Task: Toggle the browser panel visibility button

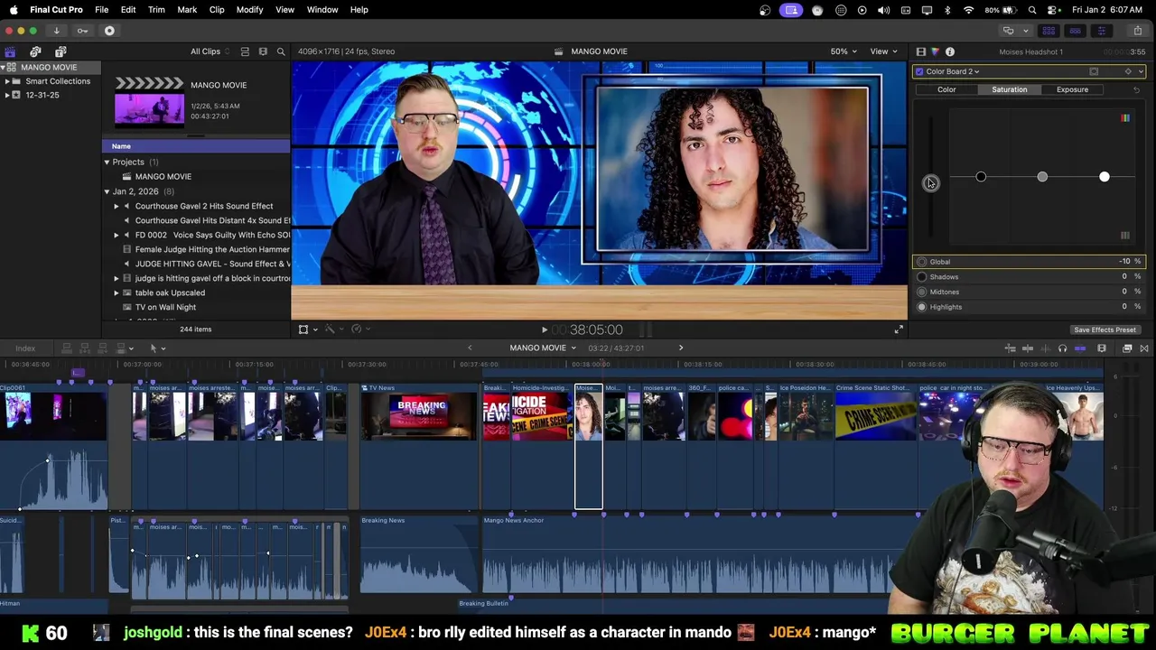Action: tap(1049, 31)
